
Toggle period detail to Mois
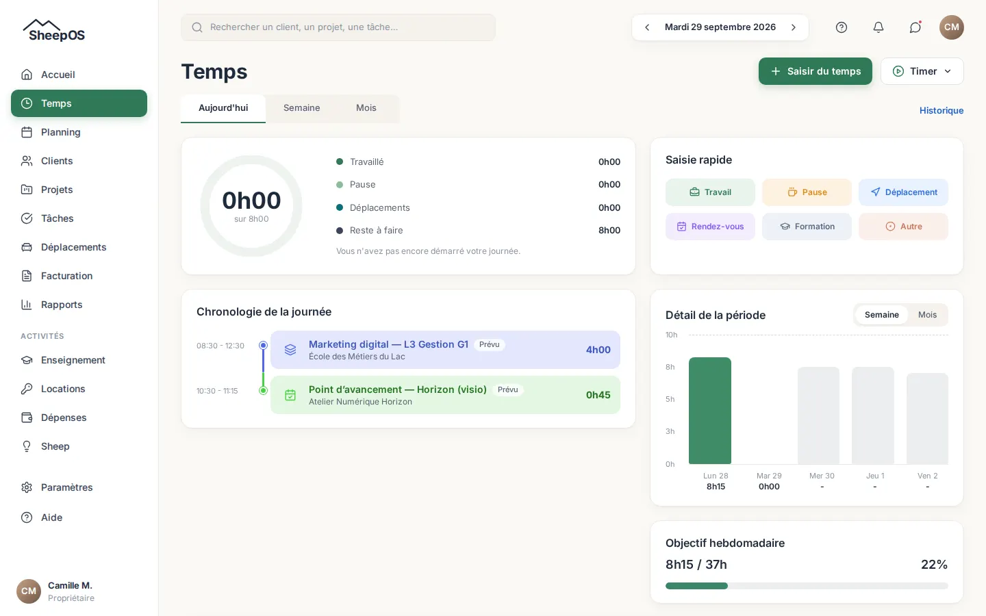[x=927, y=315]
